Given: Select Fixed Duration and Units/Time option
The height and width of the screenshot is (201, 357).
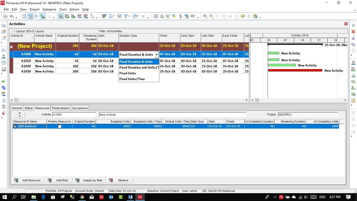Looking at the screenshot, I should coord(139,68).
